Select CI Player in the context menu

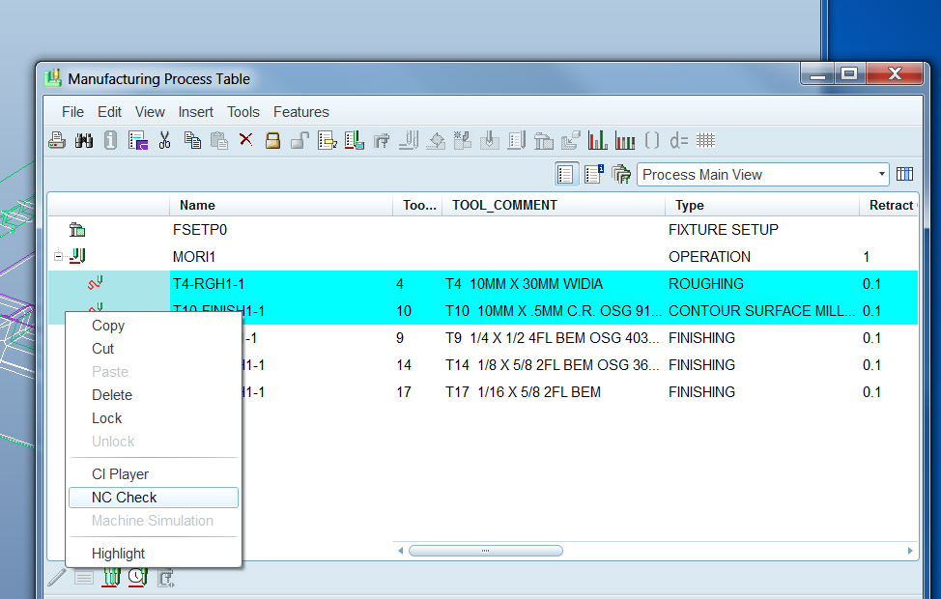(x=154, y=474)
